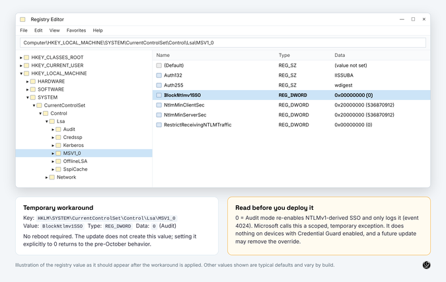Select the RestrictReceivingNTLMTraffic value name
Image resolution: width=446 pixels, height=282 pixels.
tap(198, 124)
